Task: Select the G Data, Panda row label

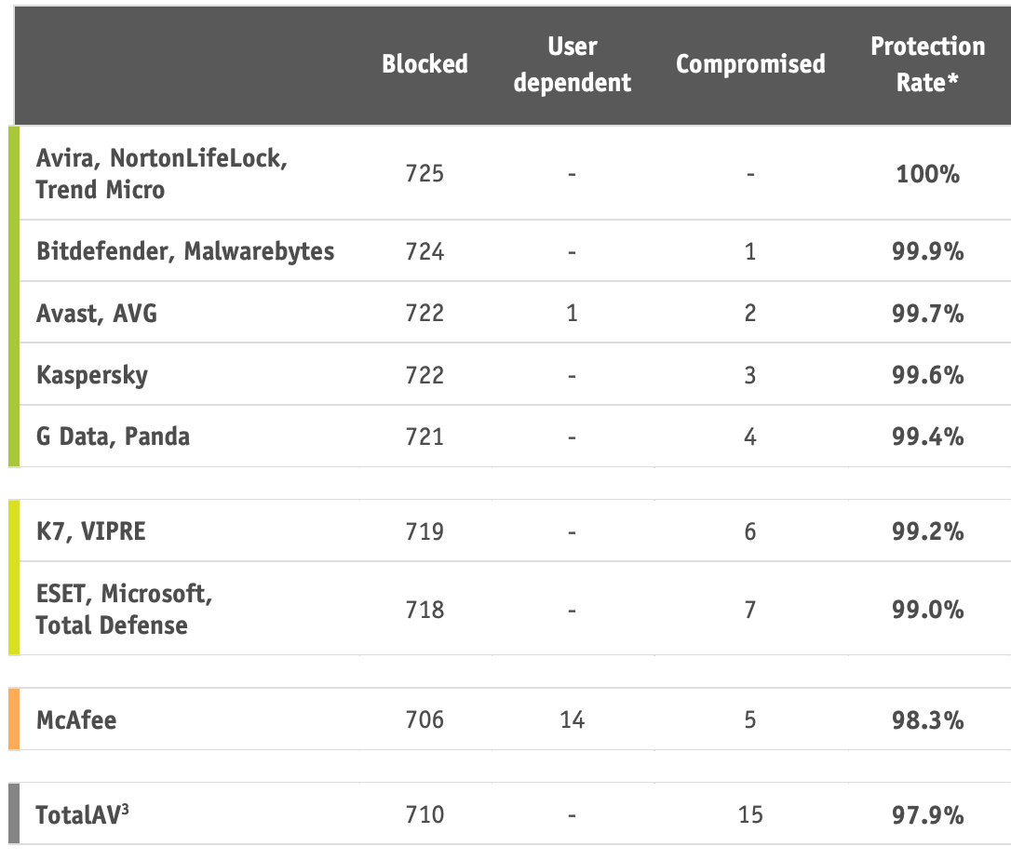Action: click(x=113, y=437)
